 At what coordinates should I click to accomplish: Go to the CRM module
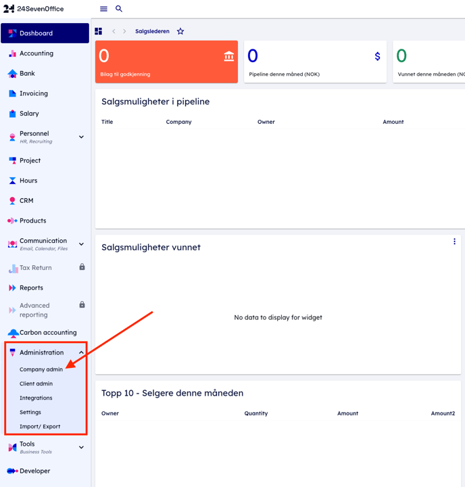click(26, 201)
